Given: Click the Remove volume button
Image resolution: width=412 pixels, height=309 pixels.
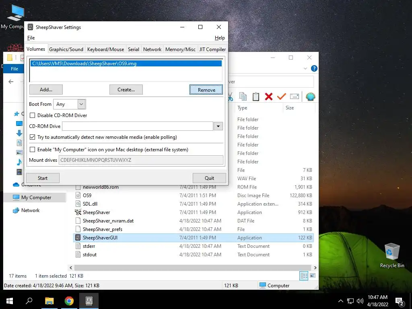Looking at the screenshot, I should (x=206, y=90).
